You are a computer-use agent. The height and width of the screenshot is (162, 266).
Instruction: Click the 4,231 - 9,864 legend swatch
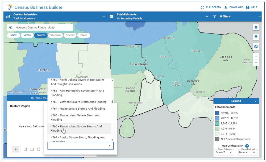217,129
